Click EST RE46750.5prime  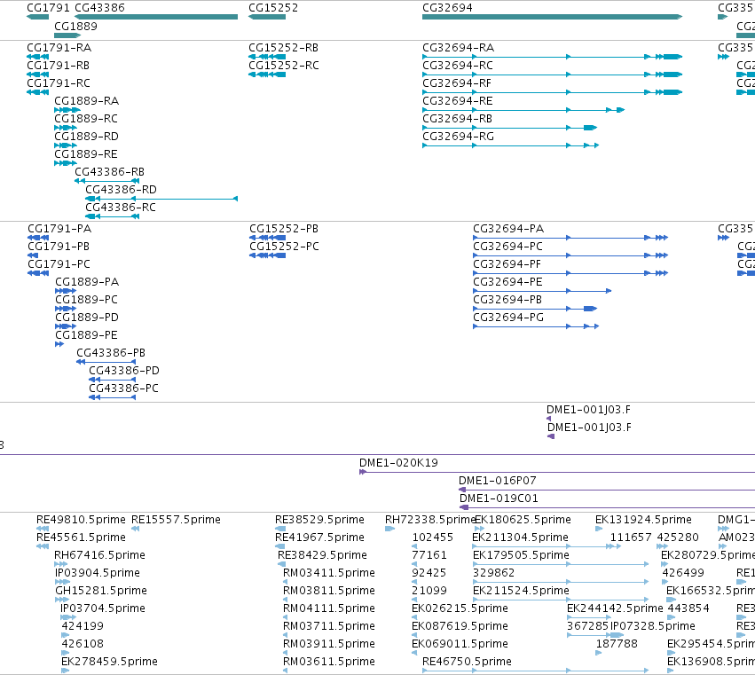coord(467,662)
